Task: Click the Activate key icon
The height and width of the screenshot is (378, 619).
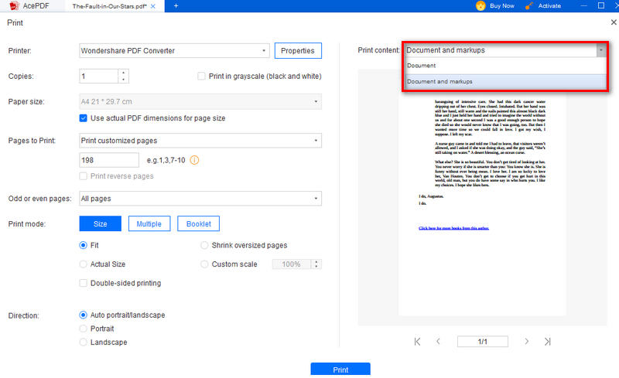Action: [x=529, y=6]
